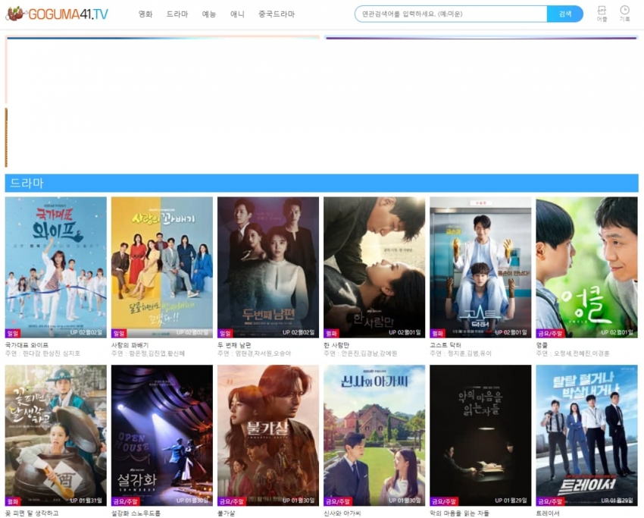Click the 월화 badge on 고스트 닥터 poster
The image size is (644, 518).
437,334
